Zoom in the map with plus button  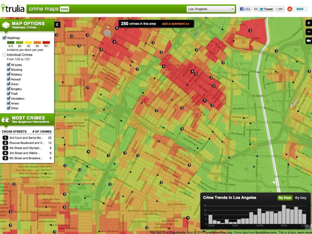click(x=309, y=23)
